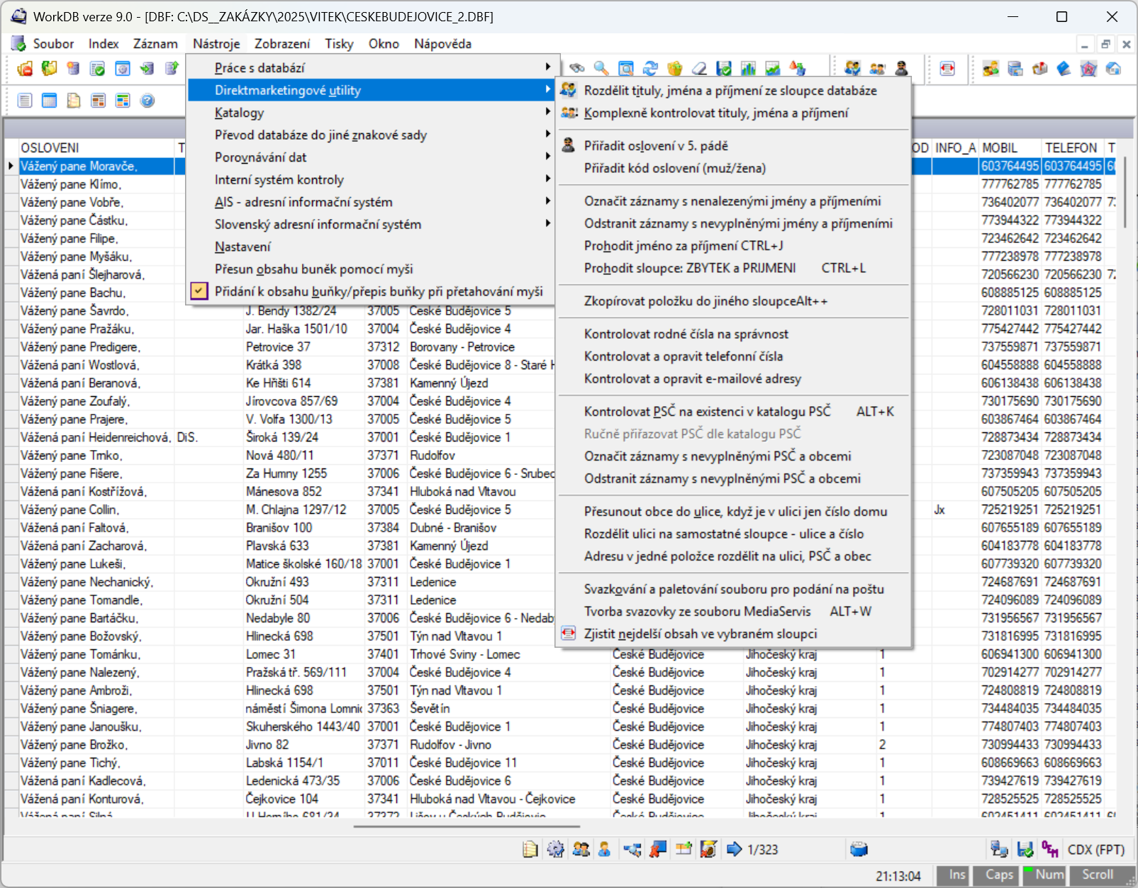
Task: Click the MOBIL column header
Action: point(1010,147)
